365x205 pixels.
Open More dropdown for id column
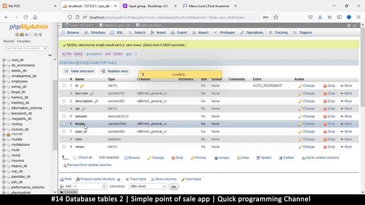point(346,86)
